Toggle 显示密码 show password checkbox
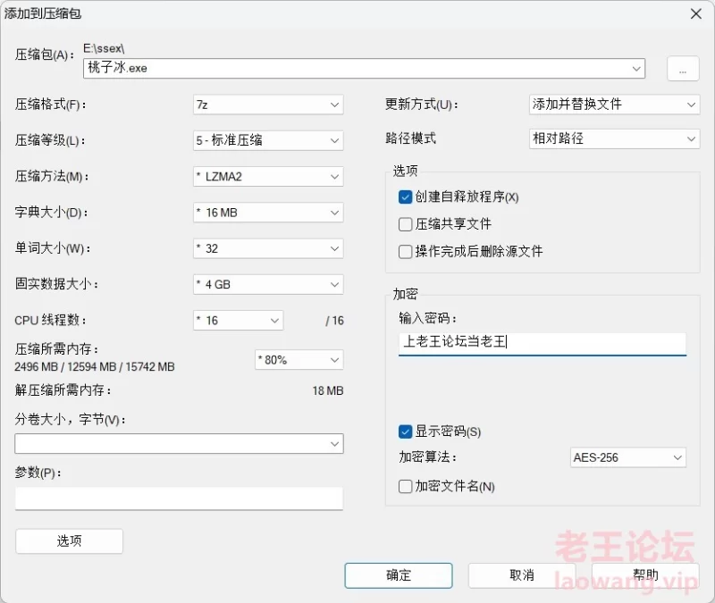This screenshot has height=603, width=715. (x=405, y=431)
